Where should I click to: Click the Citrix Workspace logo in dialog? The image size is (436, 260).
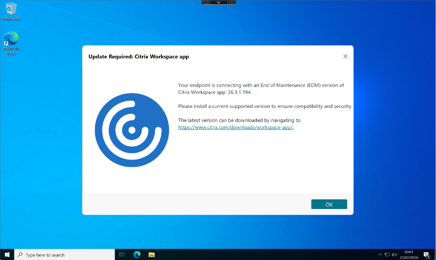[x=132, y=130]
